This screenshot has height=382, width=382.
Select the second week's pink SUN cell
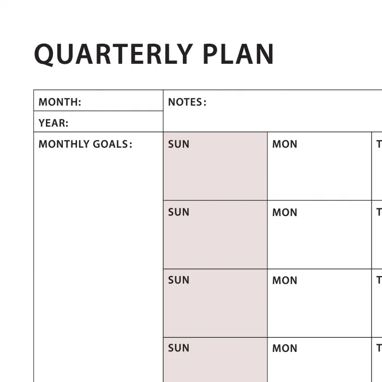click(215, 237)
